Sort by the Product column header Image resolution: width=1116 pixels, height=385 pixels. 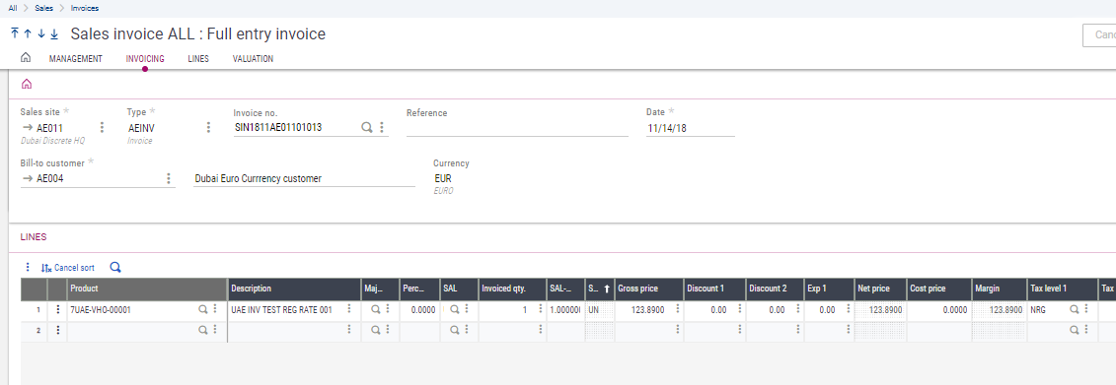click(x=147, y=289)
